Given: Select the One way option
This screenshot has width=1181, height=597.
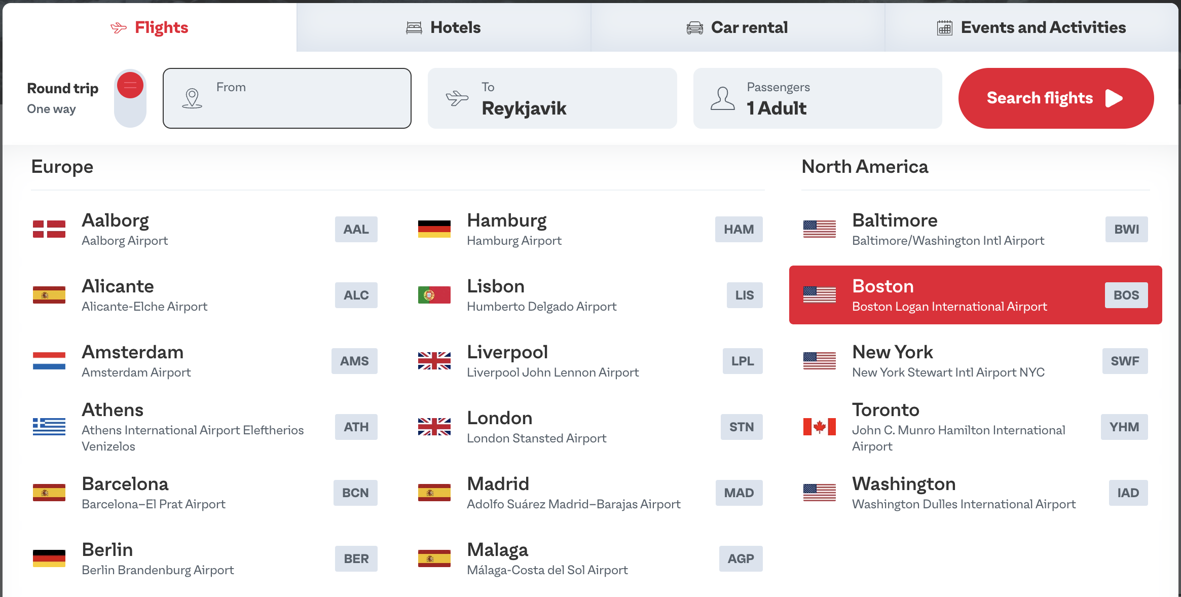Looking at the screenshot, I should pyautogui.click(x=51, y=109).
